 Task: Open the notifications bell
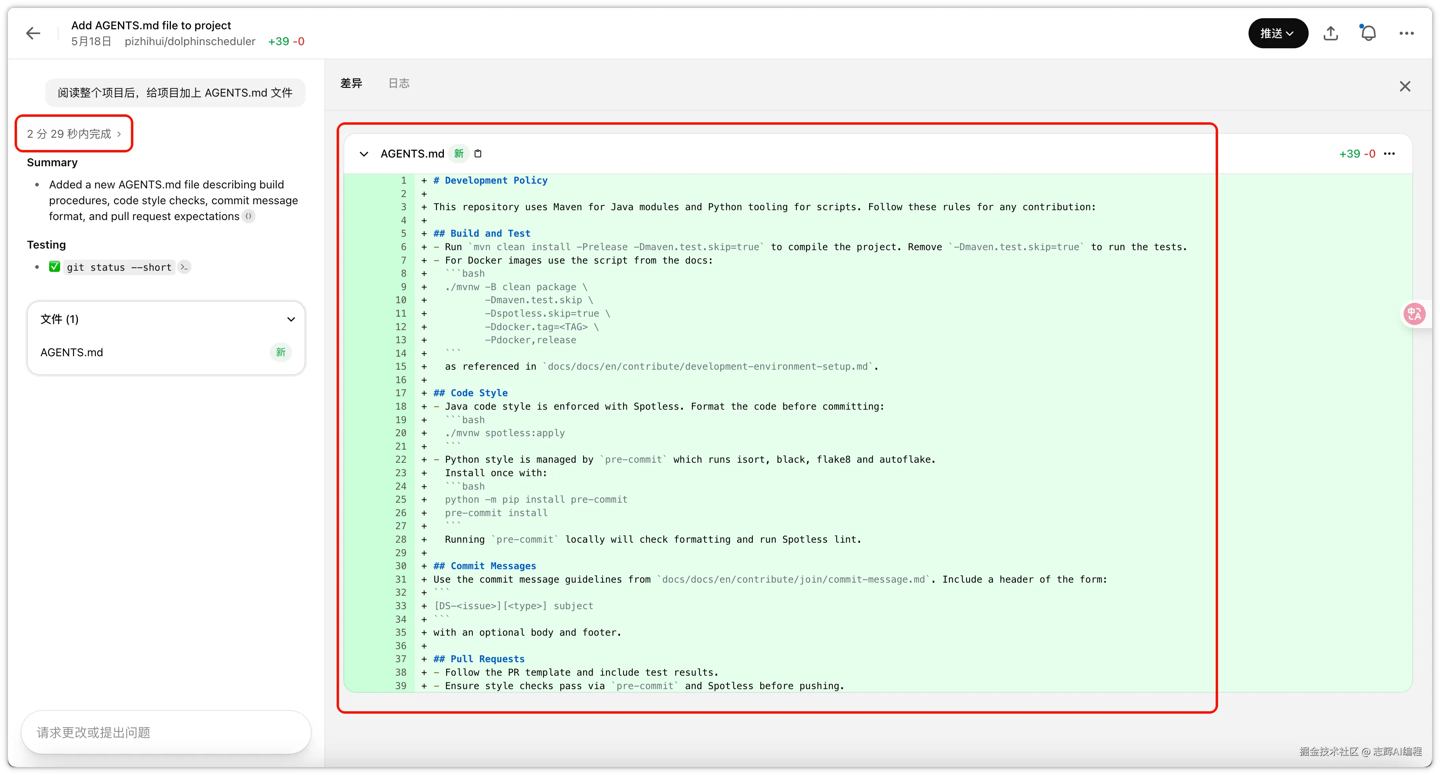pos(1368,34)
